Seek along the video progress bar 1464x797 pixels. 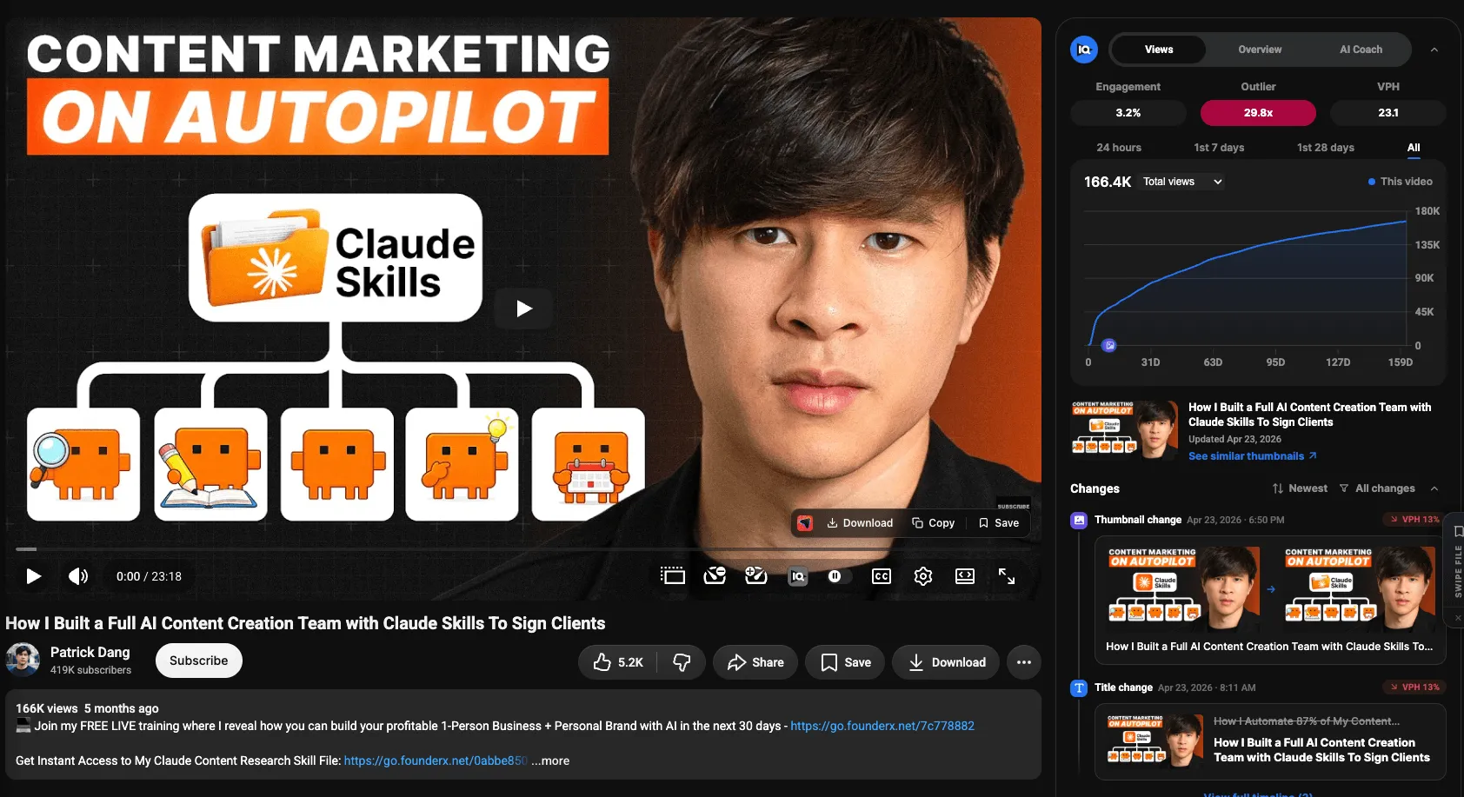pyautogui.click(x=523, y=549)
